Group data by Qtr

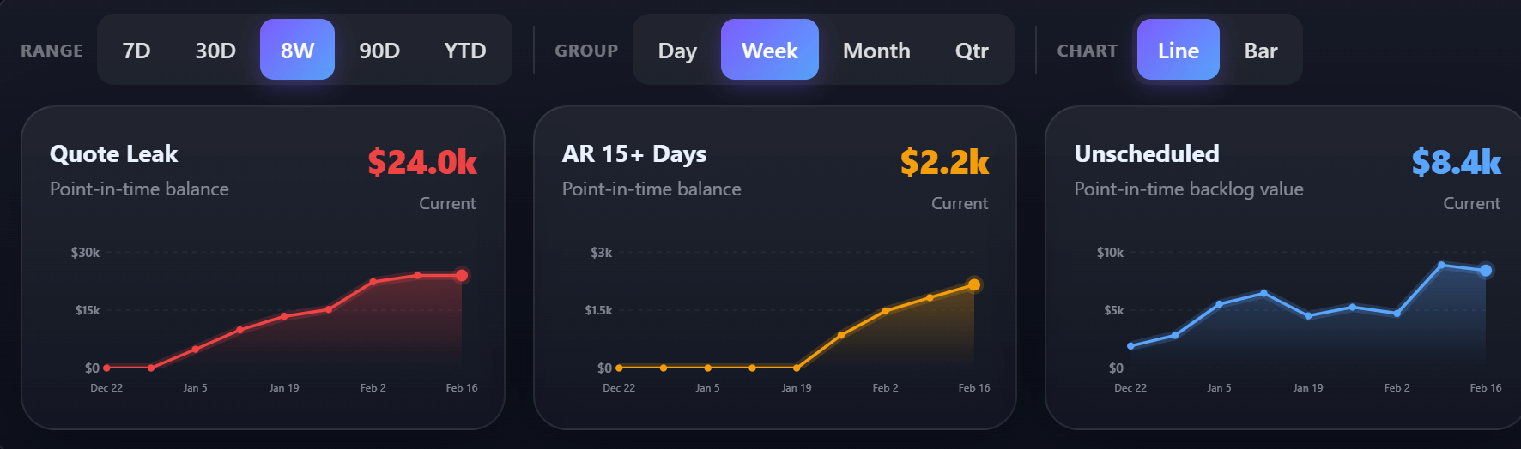click(x=972, y=51)
